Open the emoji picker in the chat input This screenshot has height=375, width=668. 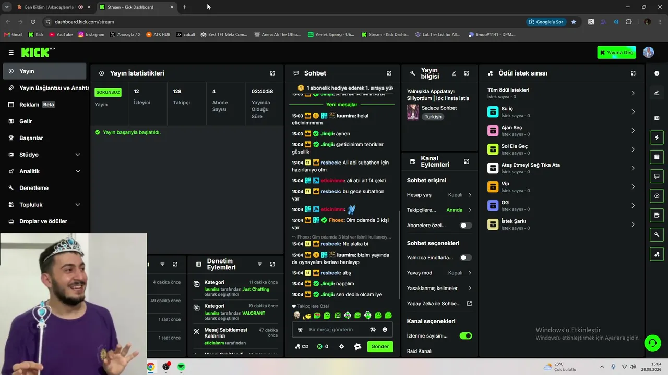tap(385, 330)
